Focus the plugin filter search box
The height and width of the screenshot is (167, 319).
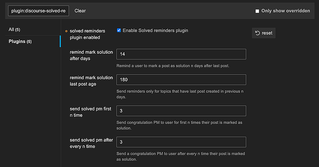(x=38, y=11)
